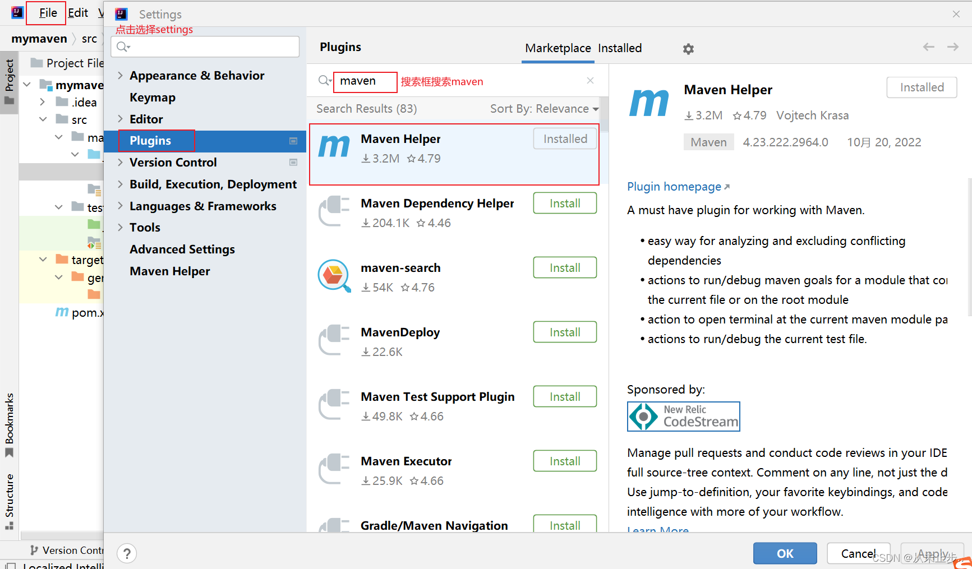This screenshot has width=972, height=569.
Task: Collapse the target folder in project tree
Action: click(x=43, y=259)
